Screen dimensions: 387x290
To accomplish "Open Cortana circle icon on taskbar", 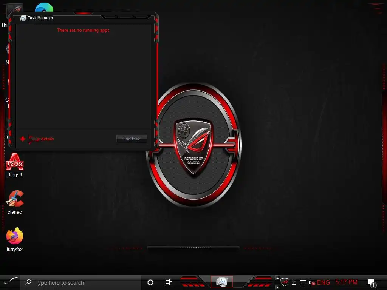I will (150, 282).
